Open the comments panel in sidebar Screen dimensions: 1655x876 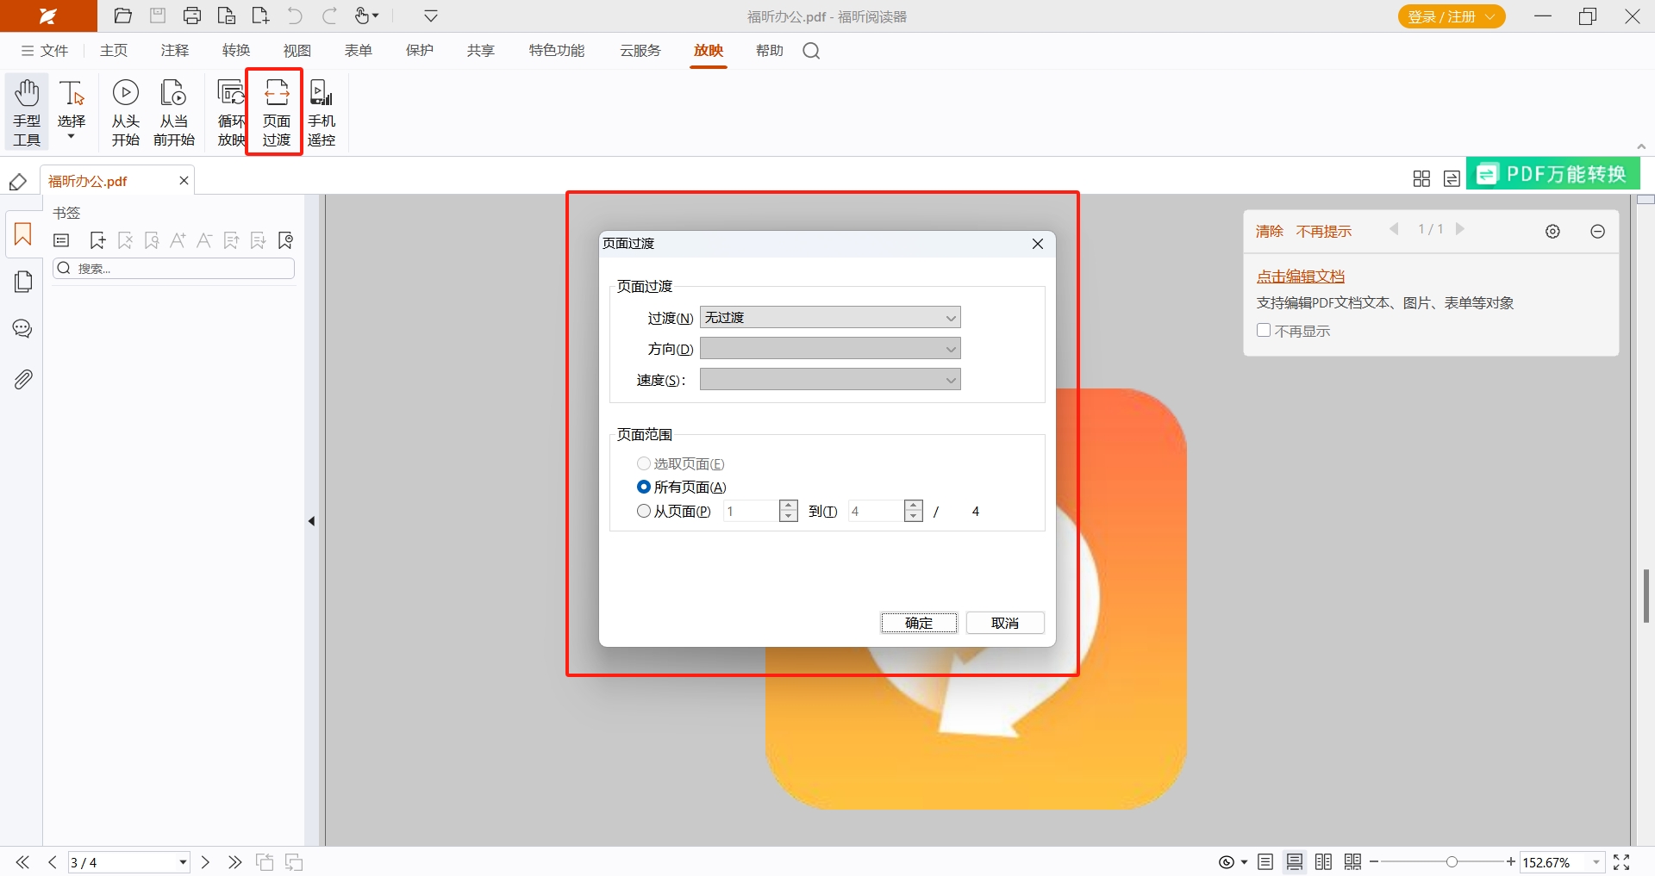[x=23, y=329]
